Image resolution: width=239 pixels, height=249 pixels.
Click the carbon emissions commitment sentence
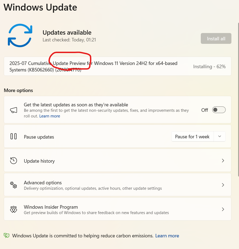point(83,236)
